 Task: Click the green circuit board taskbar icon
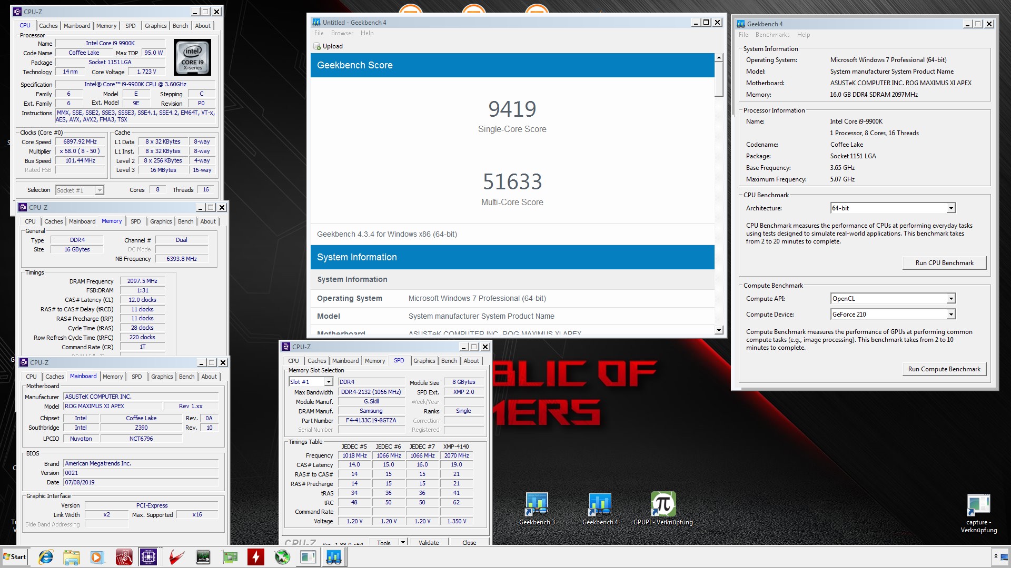[x=230, y=557]
